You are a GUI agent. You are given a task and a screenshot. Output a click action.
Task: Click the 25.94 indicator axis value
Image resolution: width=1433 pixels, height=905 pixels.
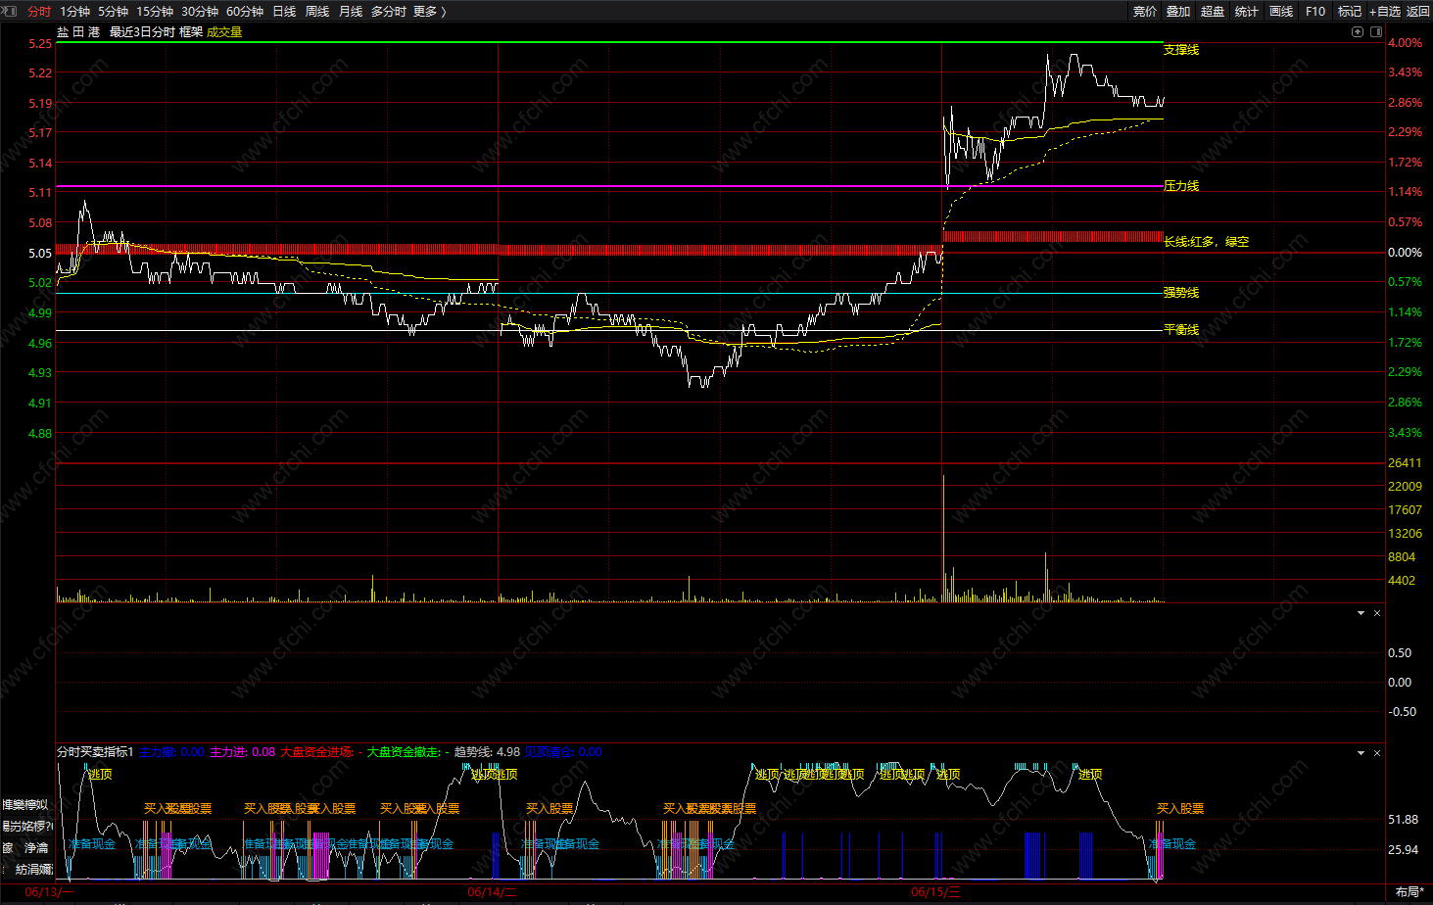(x=1404, y=850)
